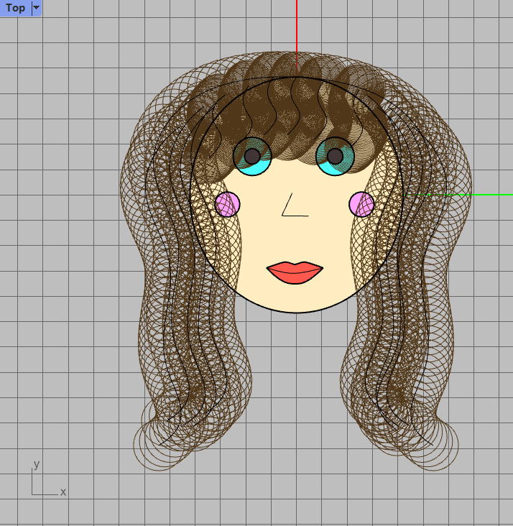Screen dimensions: 513x526
Task: Select the left eye's dark pupil
Action: pos(252,156)
